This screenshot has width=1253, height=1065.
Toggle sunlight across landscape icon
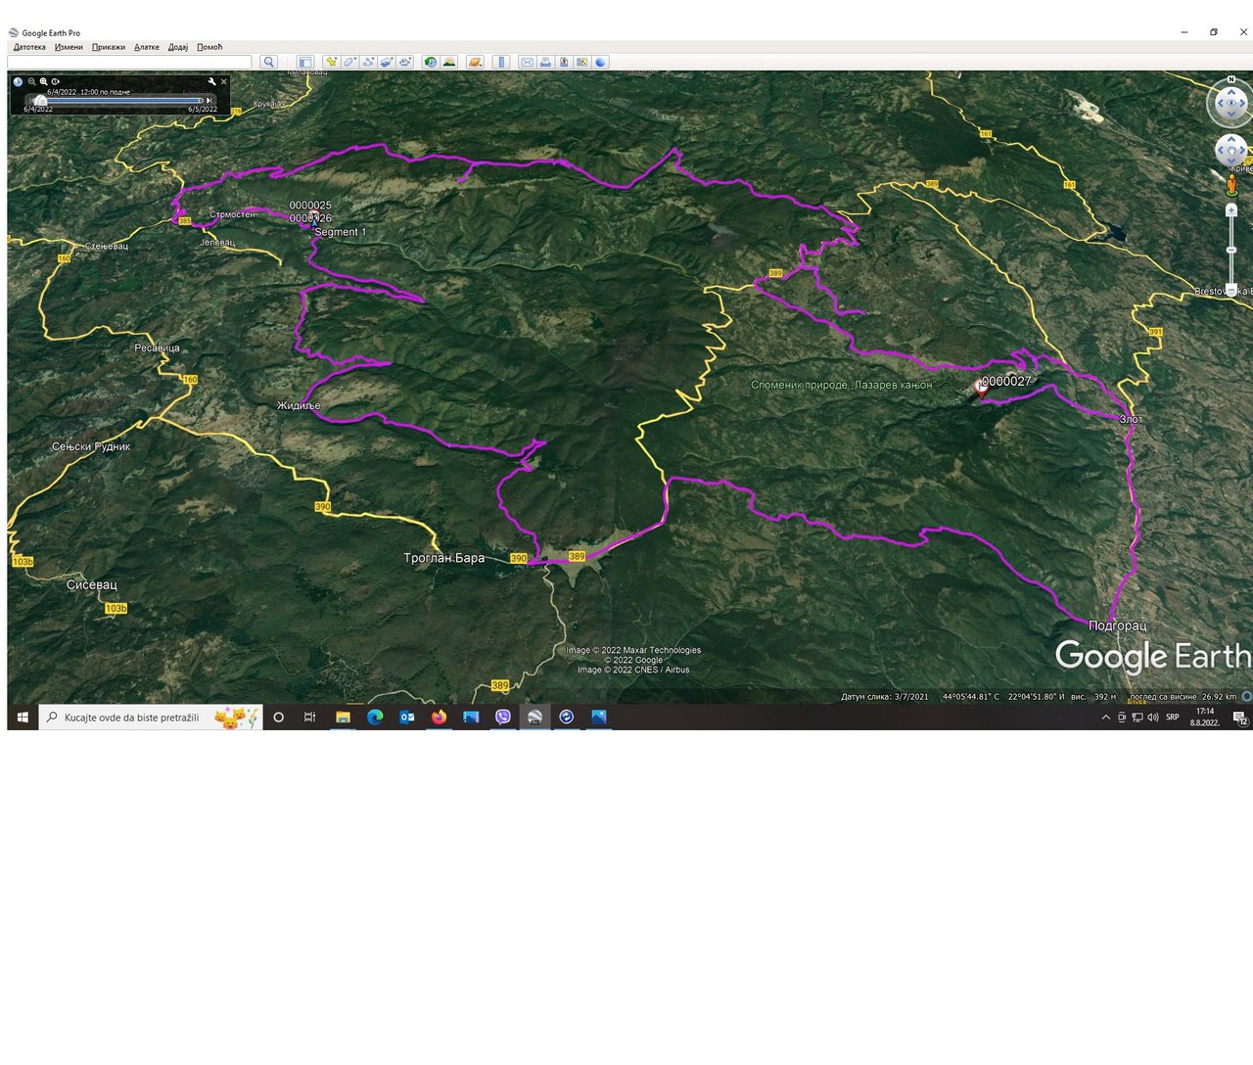[x=449, y=62]
